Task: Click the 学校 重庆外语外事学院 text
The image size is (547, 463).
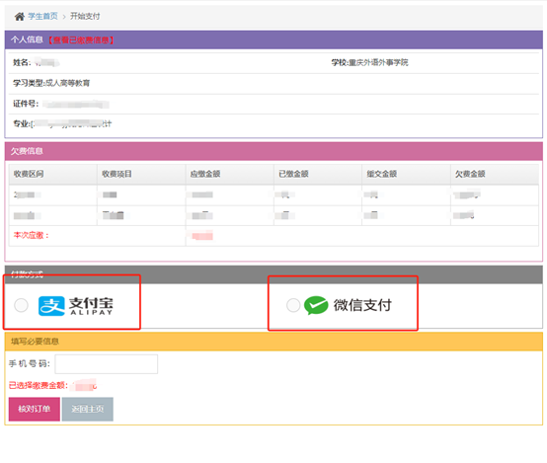Action: [x=370, y=62]
